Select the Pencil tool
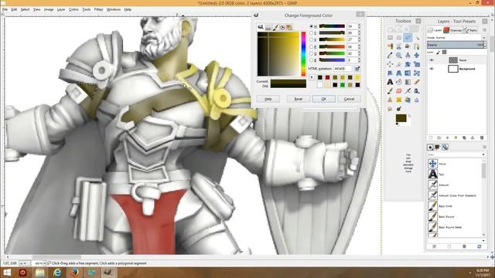Screen dimensions: 495x278 tap(417, 82)
